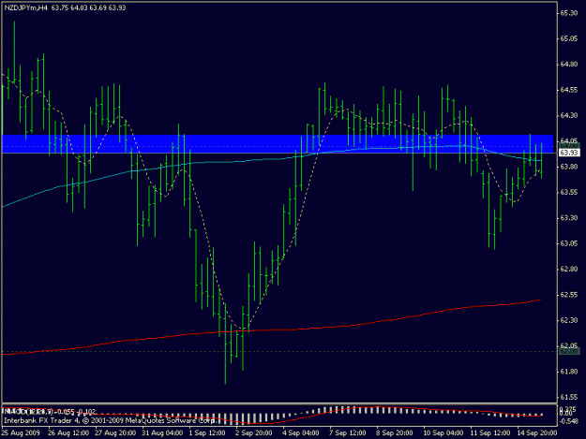This screenshot has height=439, width=586.
Task: Click the 31 Aug 04:00 time label
Action: (162, 433)
